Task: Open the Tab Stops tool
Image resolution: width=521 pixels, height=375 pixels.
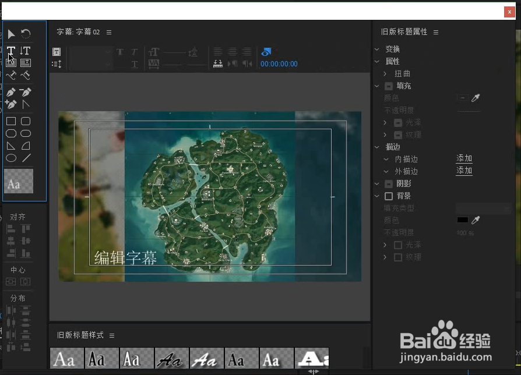Action: point(218,63)
